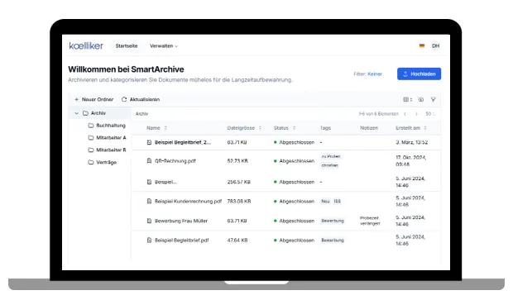
Task: Open the Mitarbeiter B folder
Action: point(108,150)
